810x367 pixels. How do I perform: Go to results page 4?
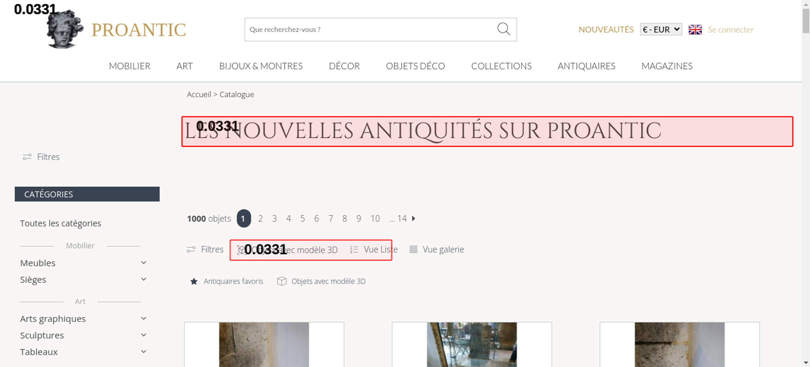click(x=289, y=219)
